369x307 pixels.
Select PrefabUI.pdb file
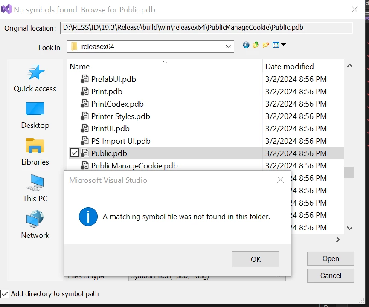pos(113,79)
